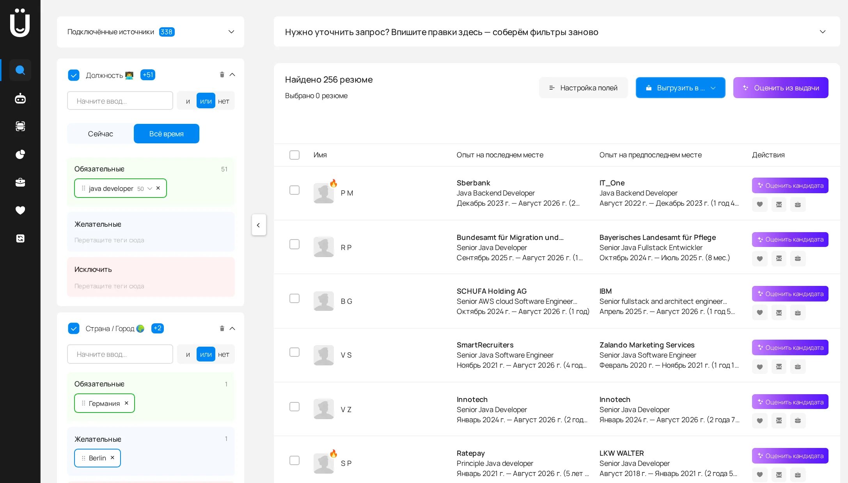Select the 'и' operator in the Должность filter
The image size is (848, 483).
click(188, 101)
